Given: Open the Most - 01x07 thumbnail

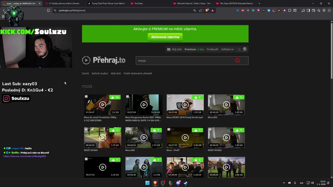Looking at the screenshot, I should tap(185, 138).
